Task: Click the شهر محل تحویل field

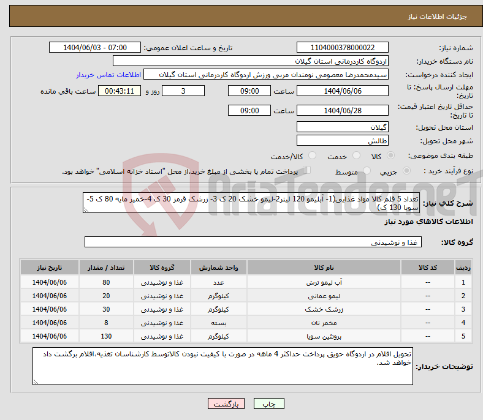Action: 342,141
